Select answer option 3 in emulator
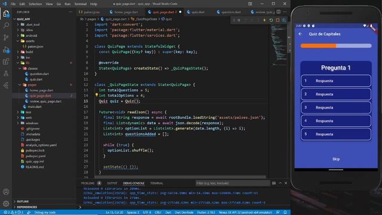This screenshot has height=215, width=382. click(335, 107)
